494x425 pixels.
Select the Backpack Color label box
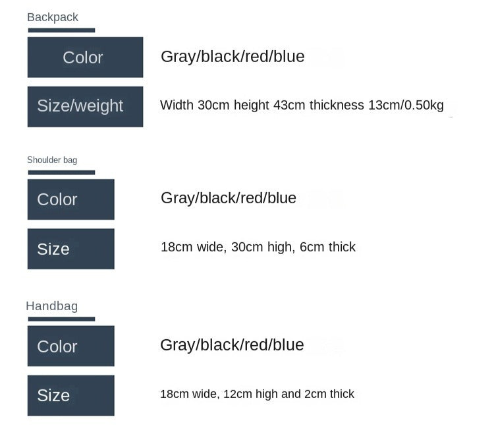[x=85, y=57]
